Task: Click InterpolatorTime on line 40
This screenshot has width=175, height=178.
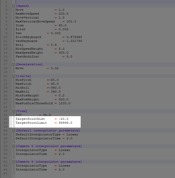Action: (x=31, y=154)
